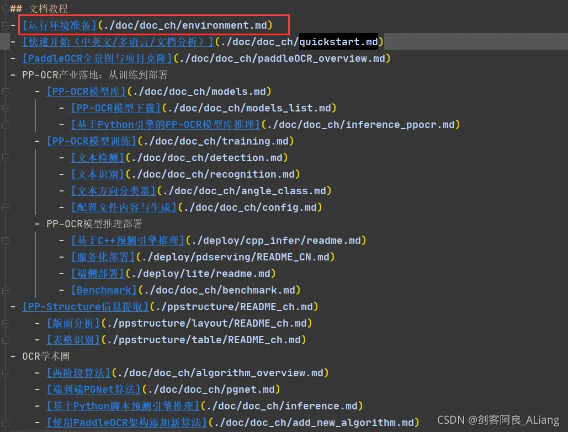Follow the 端侧部署 link

98,274
